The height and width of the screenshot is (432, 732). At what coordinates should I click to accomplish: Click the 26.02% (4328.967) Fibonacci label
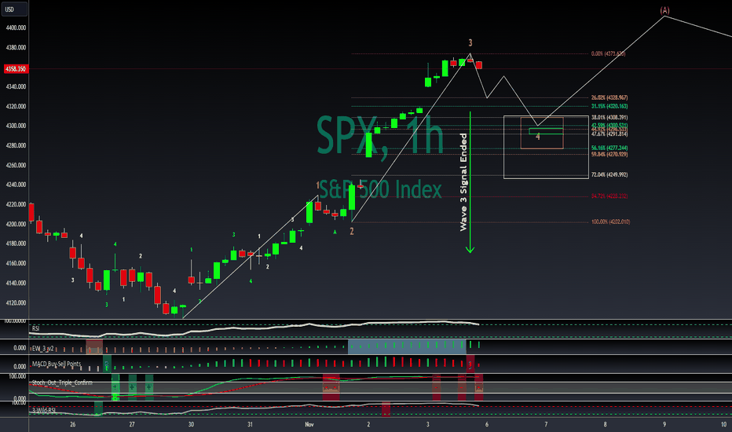coord(609,97)
